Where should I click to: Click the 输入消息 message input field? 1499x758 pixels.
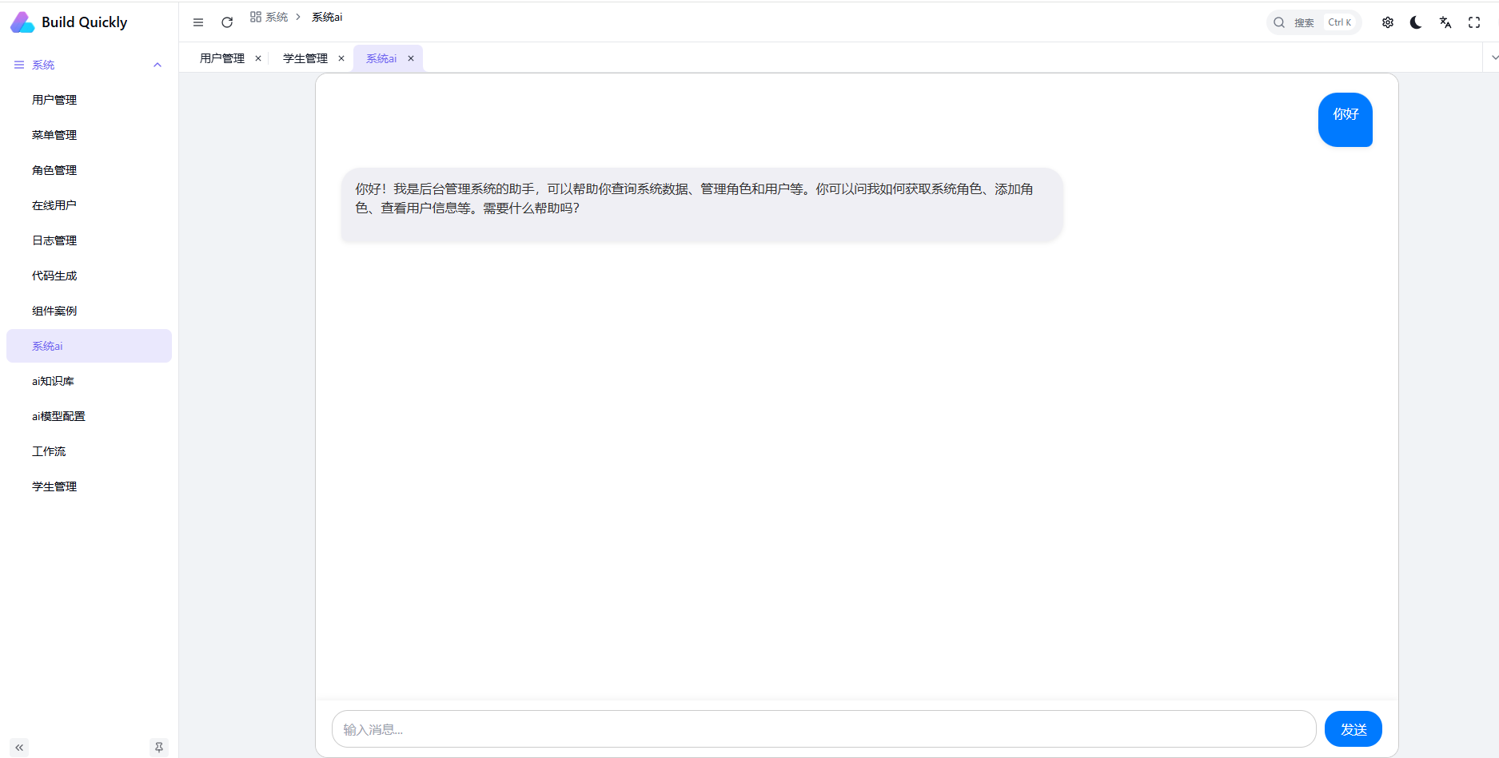point(823,729)
